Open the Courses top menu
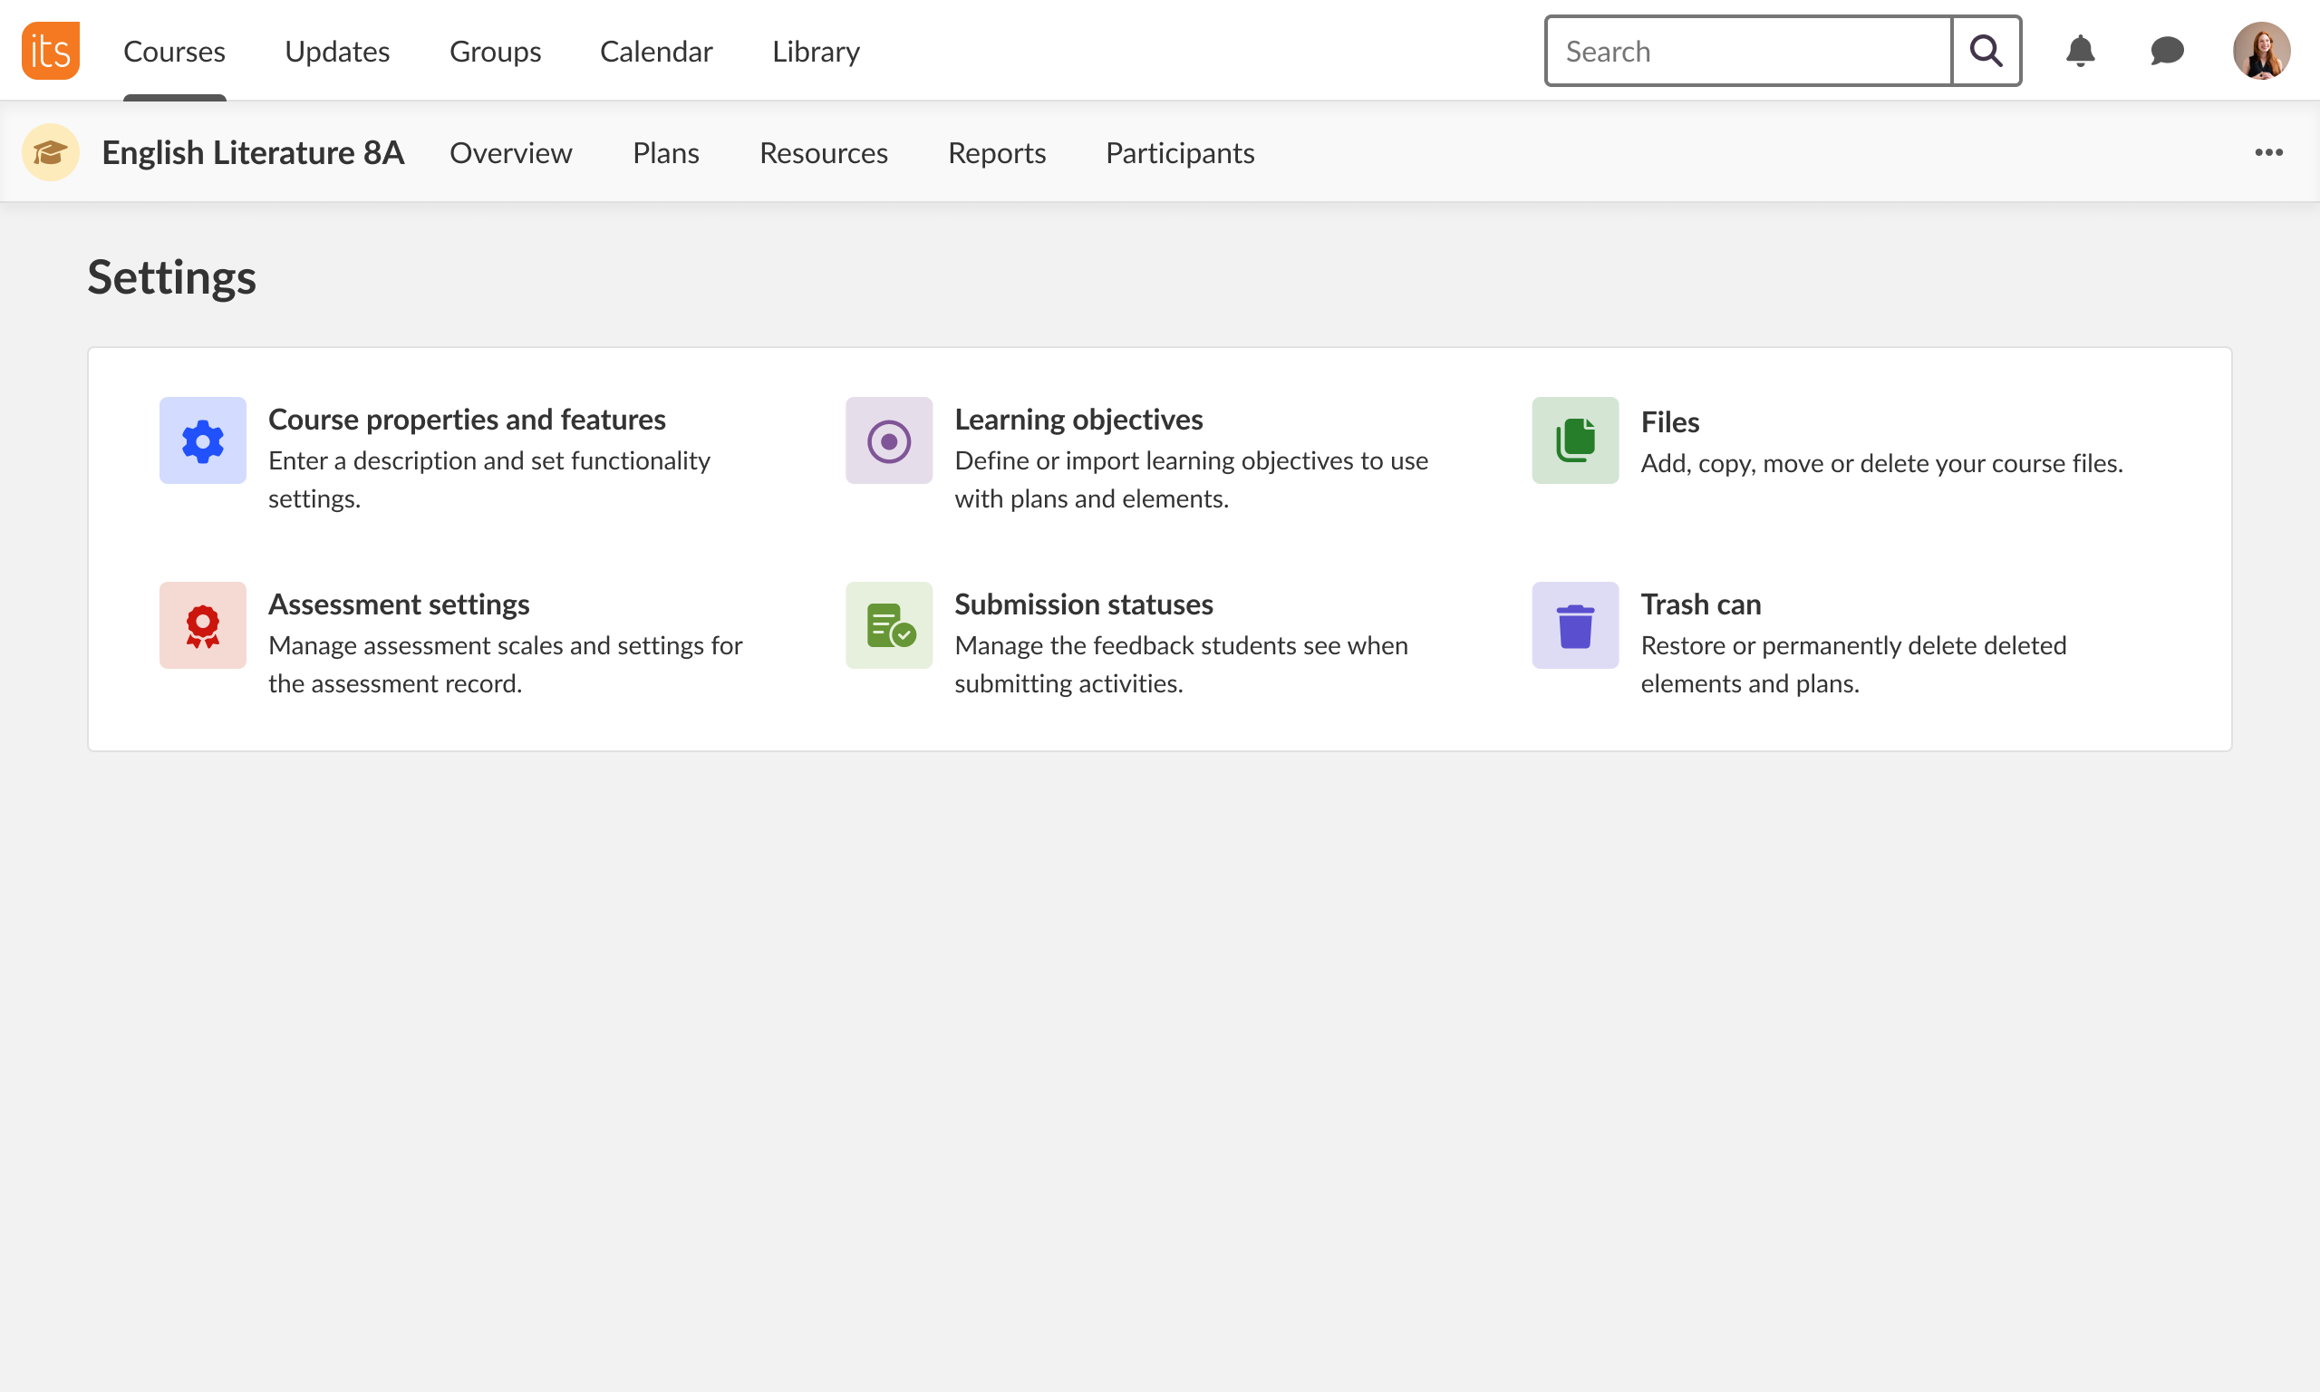The width and height of the screenshot is (2320, 1392). pyautogui.click(x=174, y=51)
